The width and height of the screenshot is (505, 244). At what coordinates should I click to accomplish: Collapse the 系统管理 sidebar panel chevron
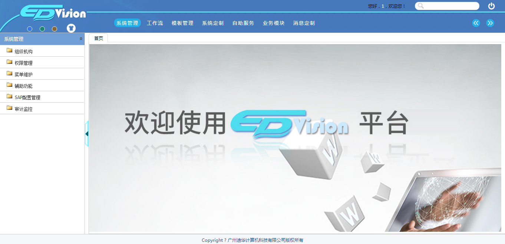tap(81, 39)
